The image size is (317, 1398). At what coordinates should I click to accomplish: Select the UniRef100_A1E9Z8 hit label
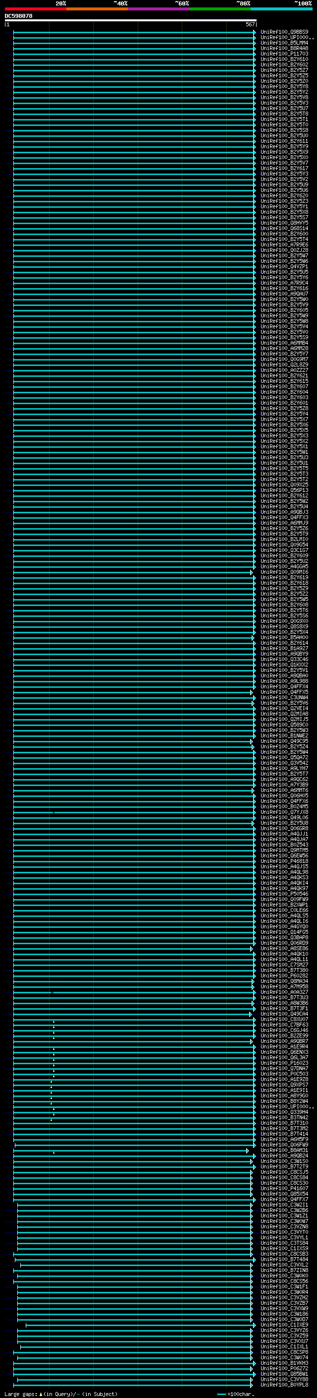click(284, 1080)
